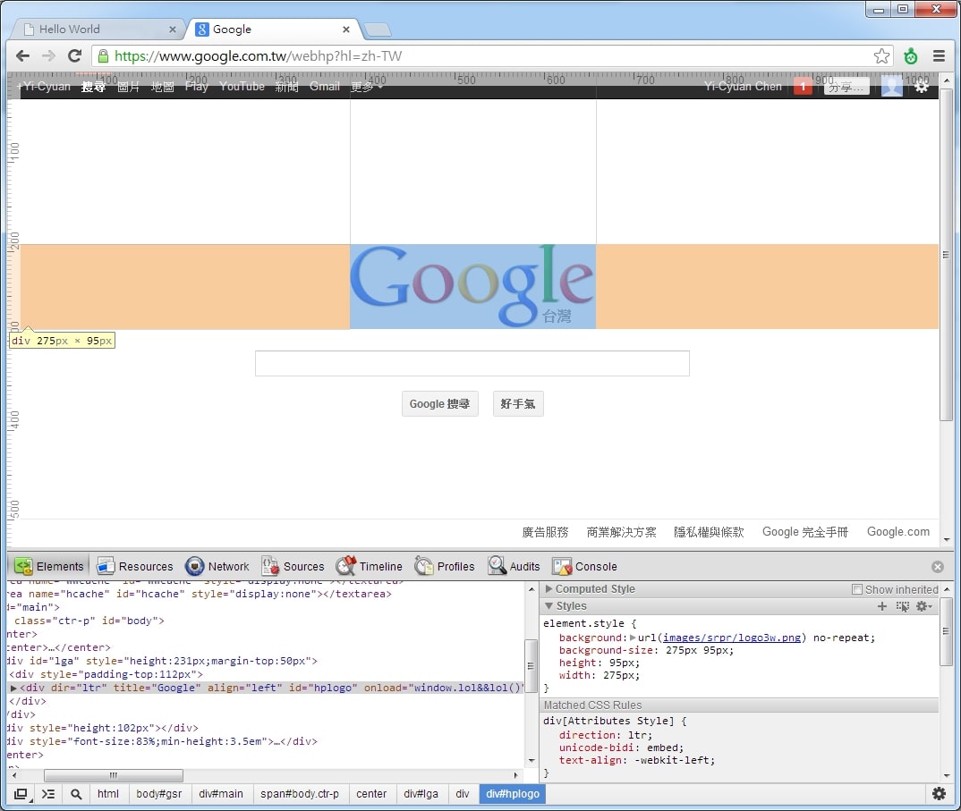This screenshot has height=811, width=961.
Task: Toggle element state icon in Styles
Action: [902, 606]
